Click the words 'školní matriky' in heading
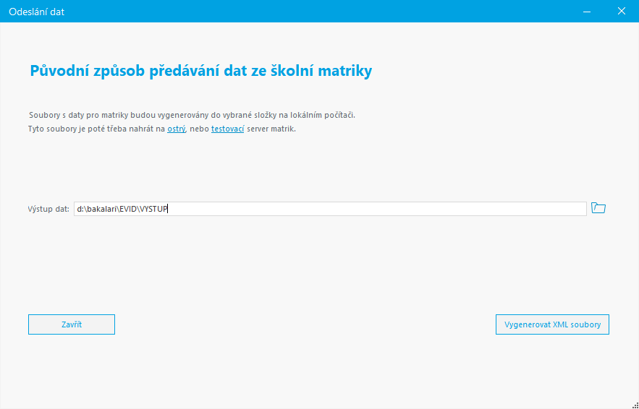Image resolution: width=639 pixels, height=409 pixels. tap(321, 72)
